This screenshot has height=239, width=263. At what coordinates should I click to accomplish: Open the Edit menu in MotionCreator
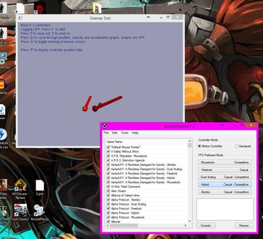pyautogui.click(x=114, y=133)
